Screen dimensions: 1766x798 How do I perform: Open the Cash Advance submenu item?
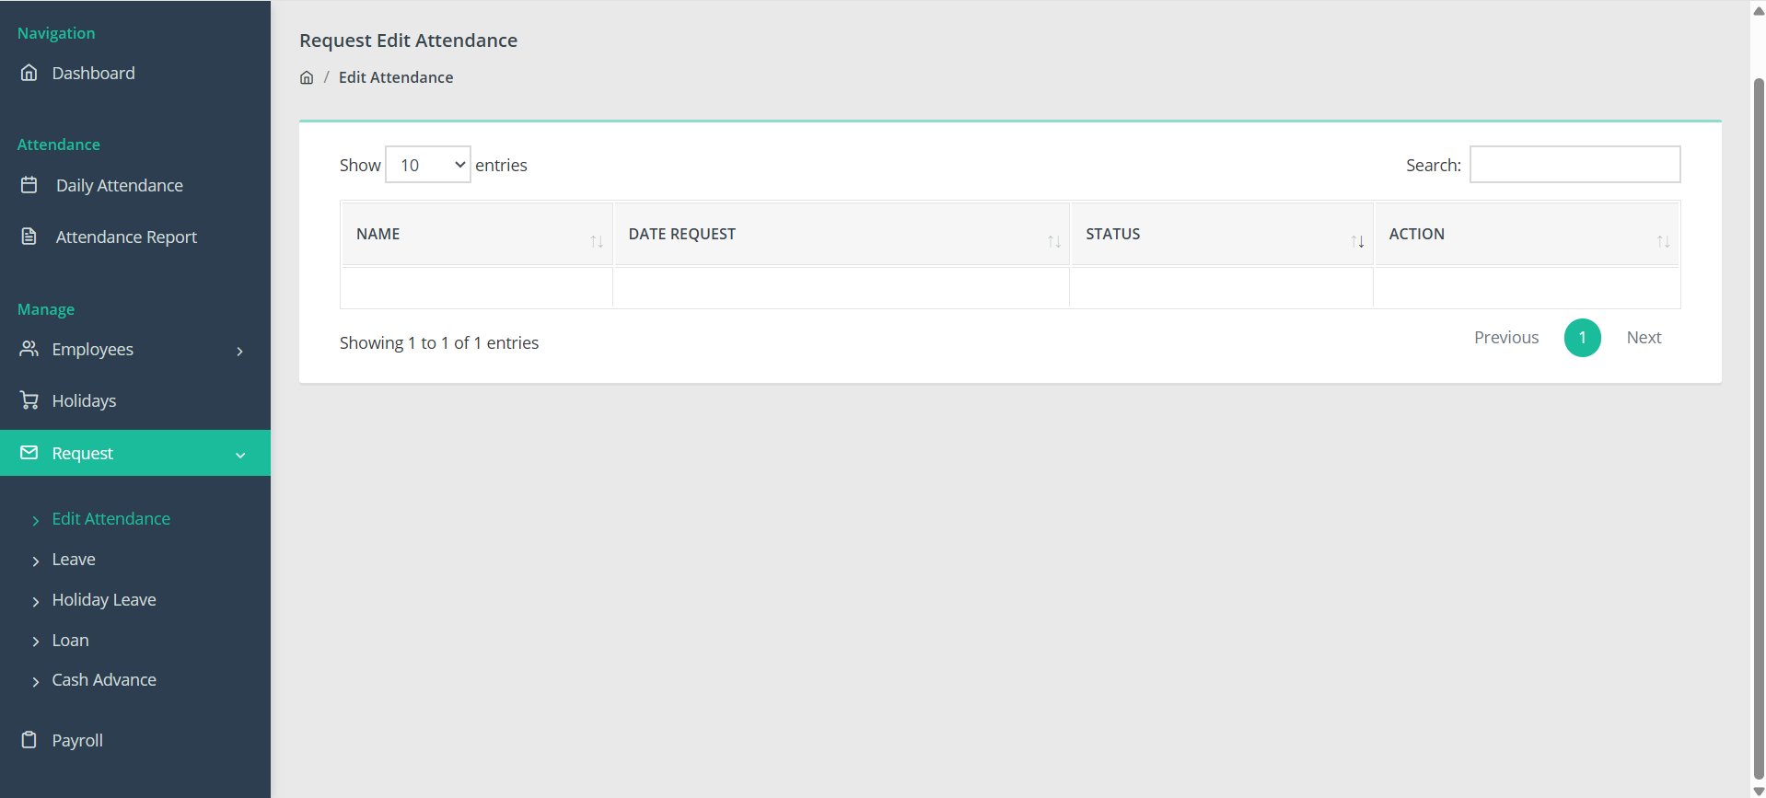[x=104, y=680]
